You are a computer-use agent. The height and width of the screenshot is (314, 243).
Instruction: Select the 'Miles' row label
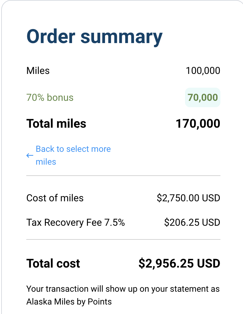point(38,71)
